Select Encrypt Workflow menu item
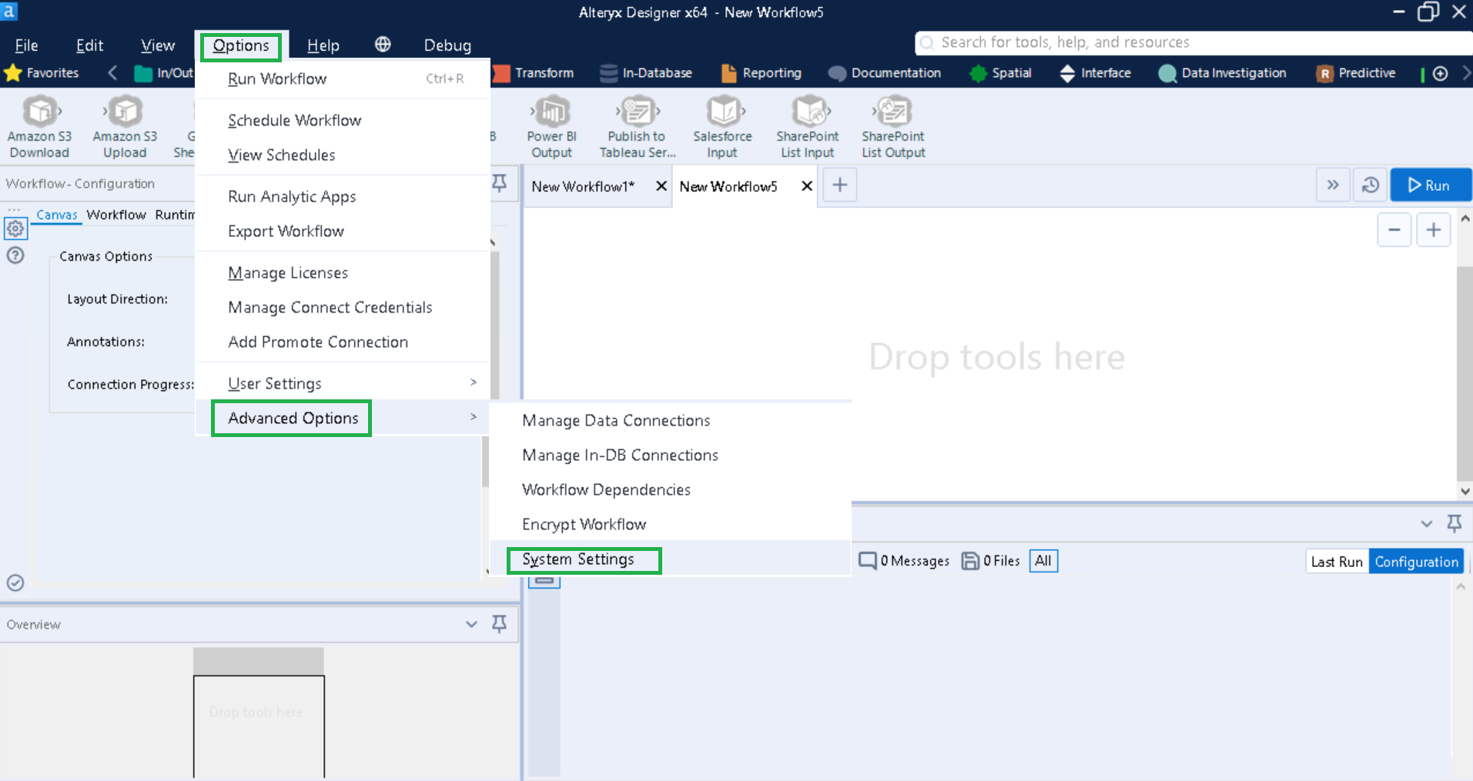 pos(671,524)
